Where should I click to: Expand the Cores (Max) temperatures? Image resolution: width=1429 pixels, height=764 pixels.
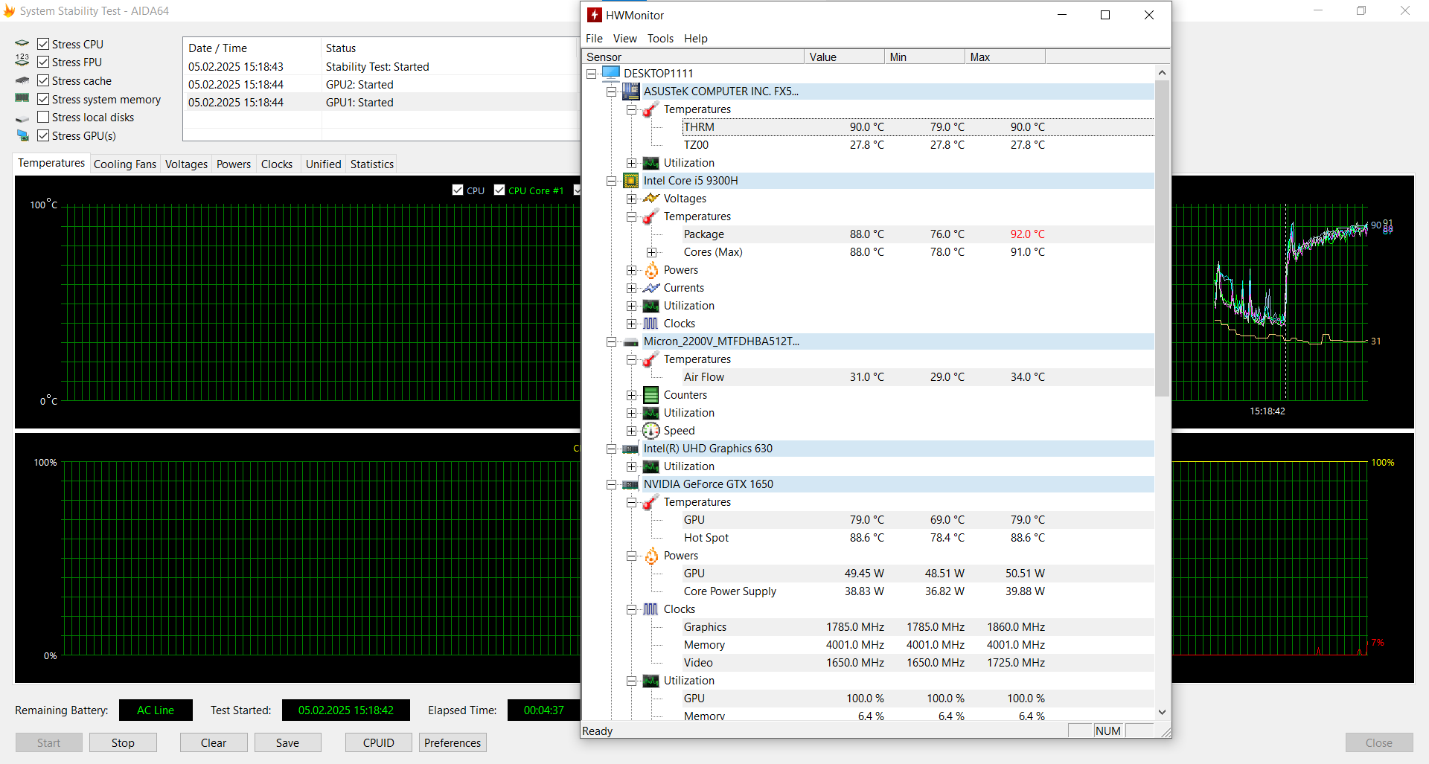pyautogui.click(x=651, y=252)
